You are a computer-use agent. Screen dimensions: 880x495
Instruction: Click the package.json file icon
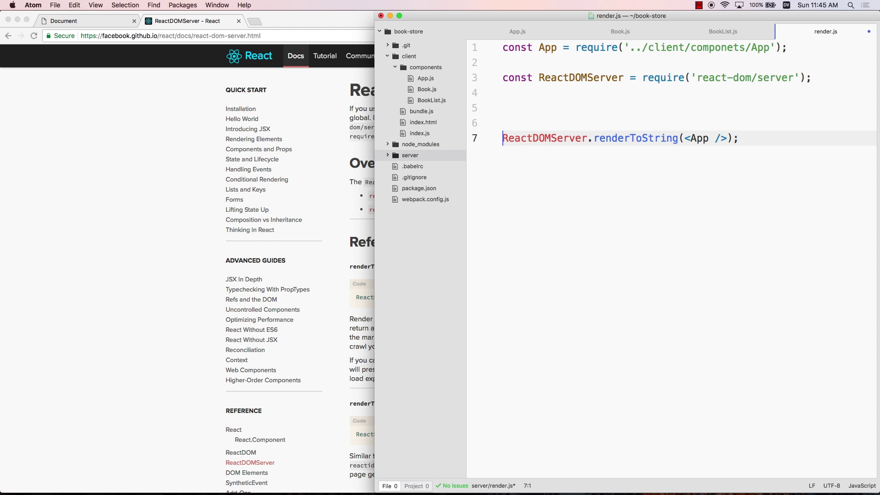point(395,188)
